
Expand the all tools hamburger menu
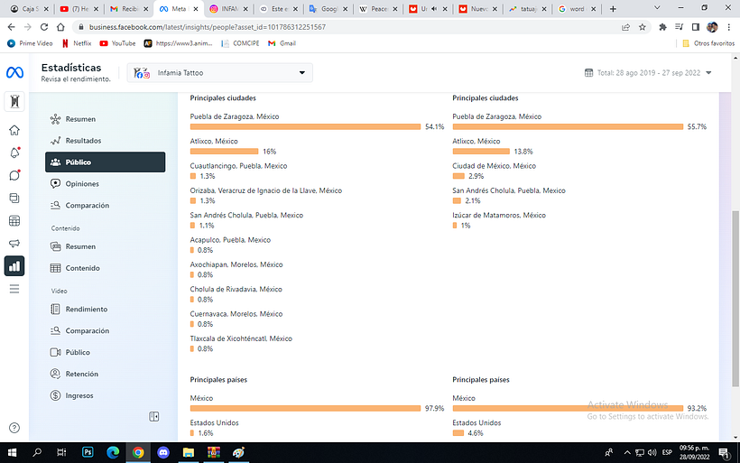click(x=14, y=289)
